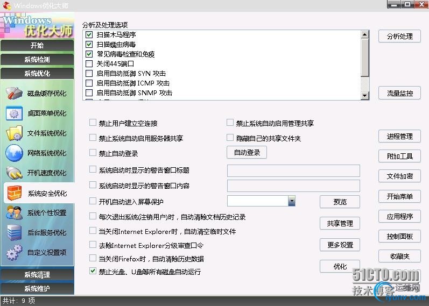Select 系统安全优化 firewall brick icon
This screenshot has width=429, height=306.
pyautogui.click(x=15, y=193)
